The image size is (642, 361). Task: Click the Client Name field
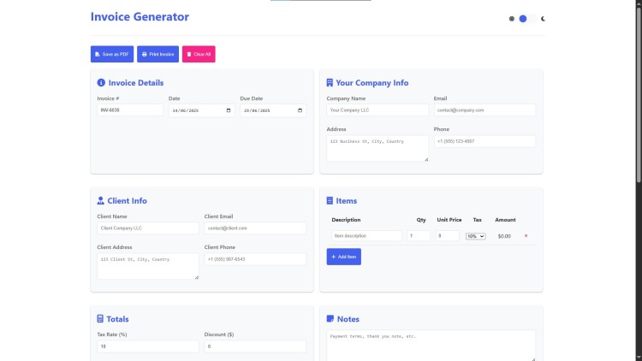coord(148,228)
